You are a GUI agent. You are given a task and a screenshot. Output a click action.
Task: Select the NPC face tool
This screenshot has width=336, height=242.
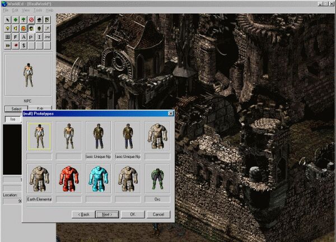pyautogui.click(x=31, y=29)
